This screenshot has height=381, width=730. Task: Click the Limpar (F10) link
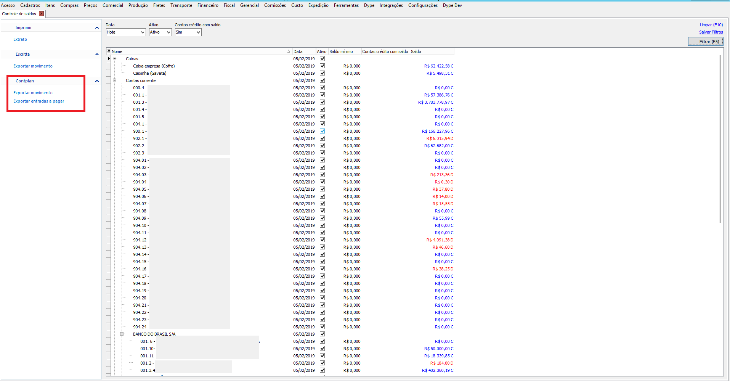pos(711,25)
